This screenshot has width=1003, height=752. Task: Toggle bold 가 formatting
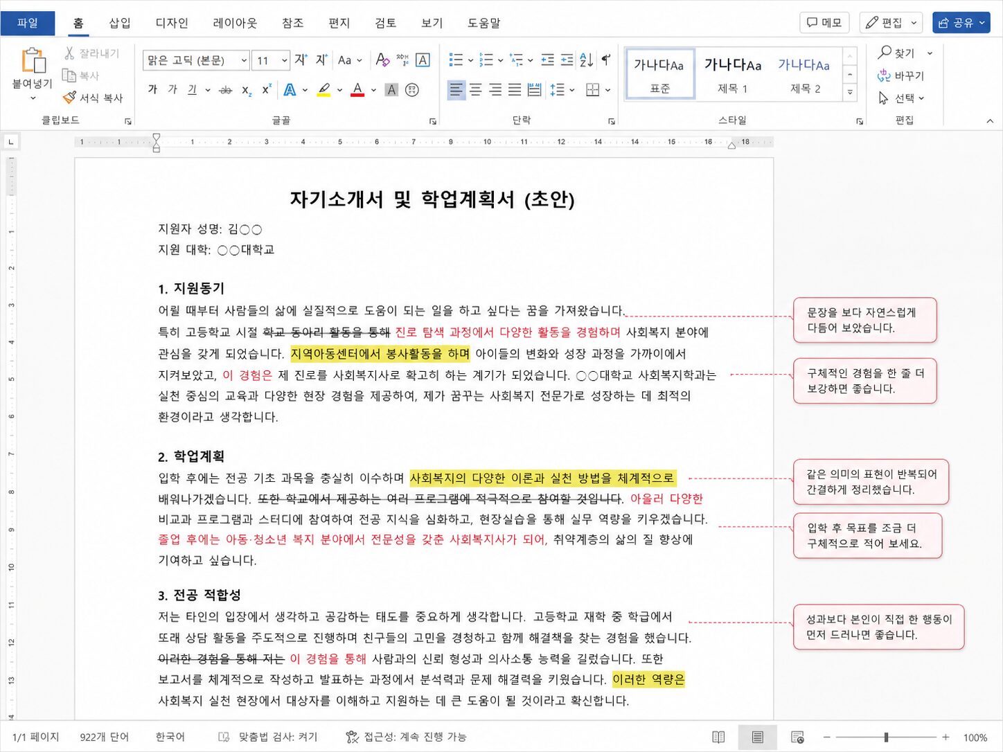(x=153, y=90)
